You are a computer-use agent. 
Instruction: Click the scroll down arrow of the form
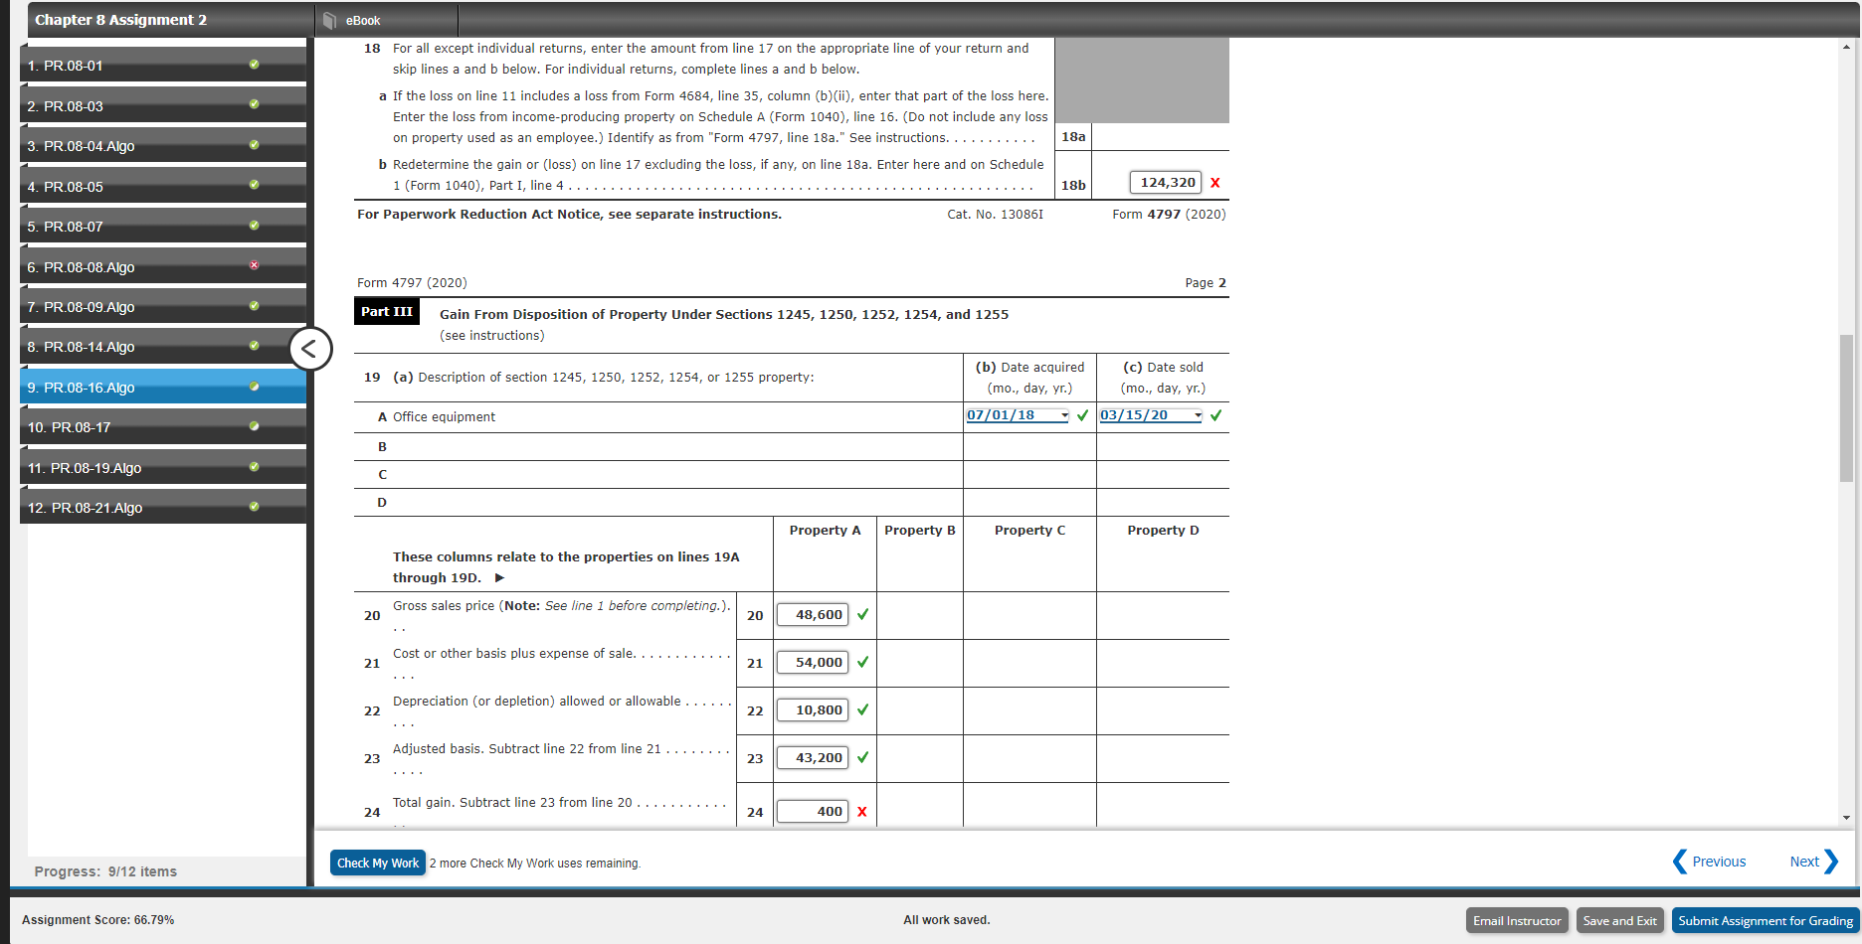coord(1846,818)
